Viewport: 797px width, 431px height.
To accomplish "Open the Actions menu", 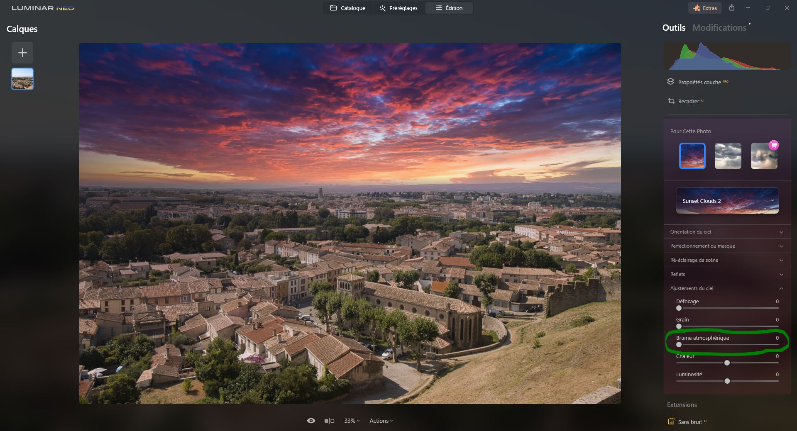I will (380, 420).
